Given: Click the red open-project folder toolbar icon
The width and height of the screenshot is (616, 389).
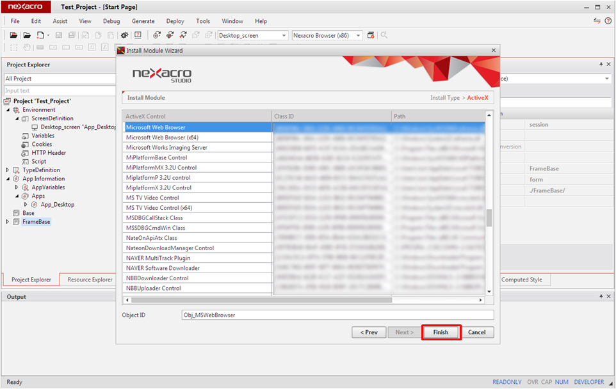Looking at the screenshot, I should coord(13,35).
